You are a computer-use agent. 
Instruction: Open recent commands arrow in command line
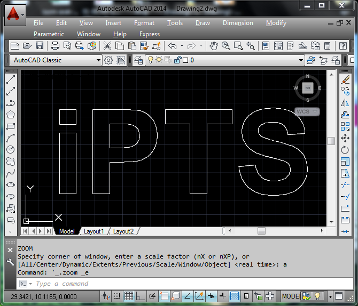pyautogui.click(x=30, y=284)
